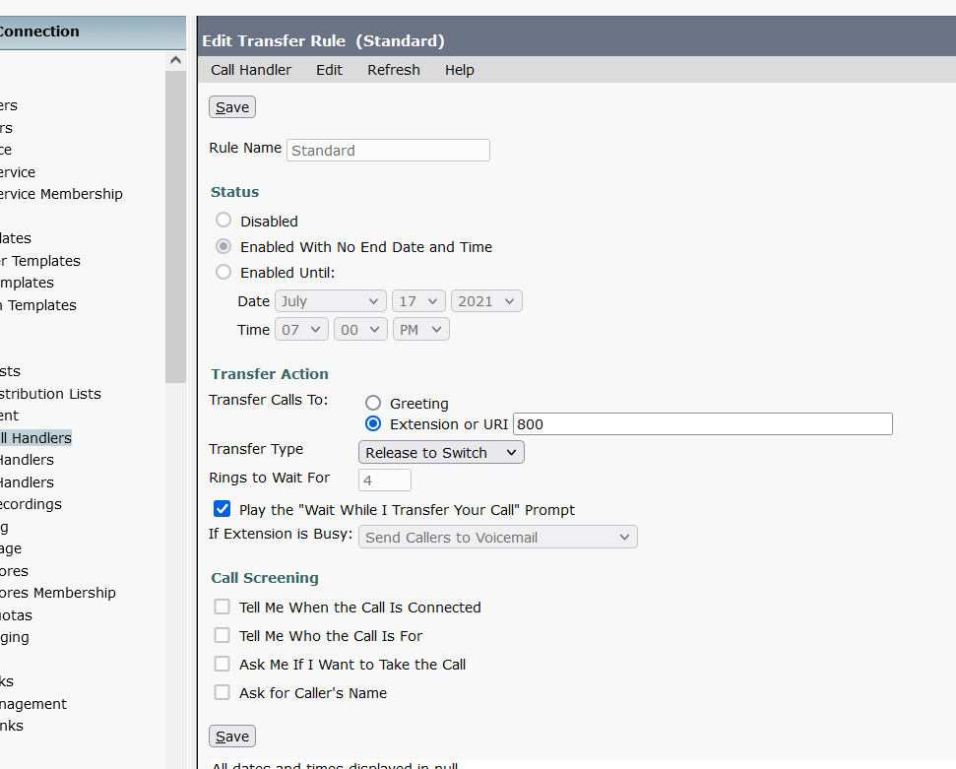Viewport: 956px width, 769px height.
Task: Open the month dropdown showing July
Action: pos(330,300)
